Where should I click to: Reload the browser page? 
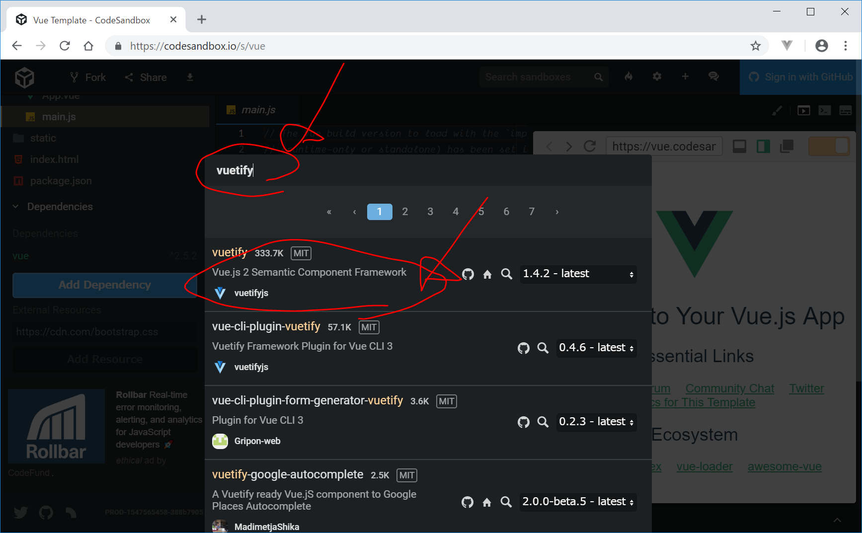[65, 46]
